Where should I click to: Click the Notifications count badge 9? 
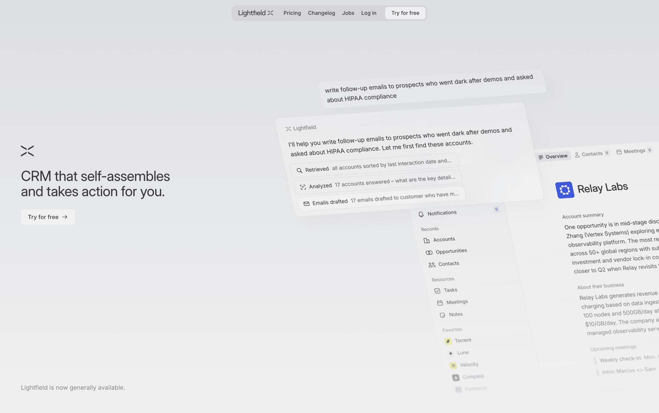click(496, 209)
